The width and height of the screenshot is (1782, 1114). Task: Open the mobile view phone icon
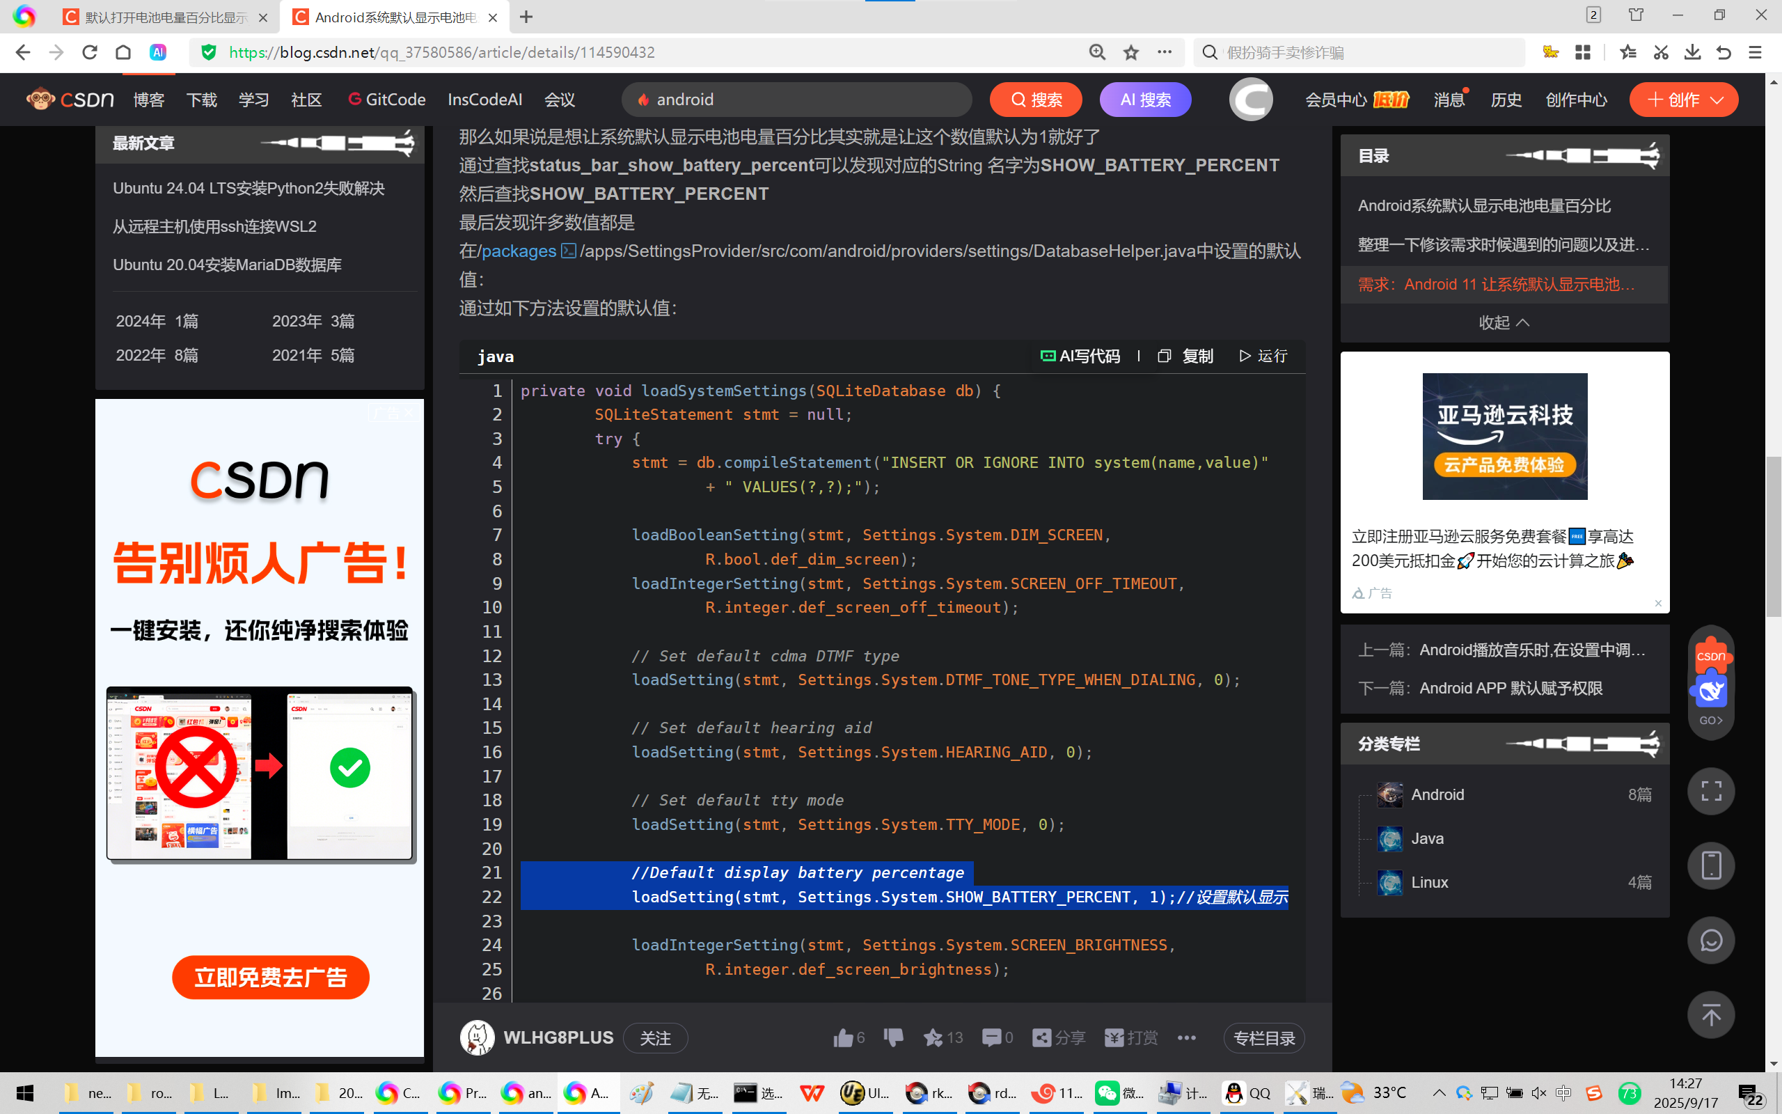1710,865
